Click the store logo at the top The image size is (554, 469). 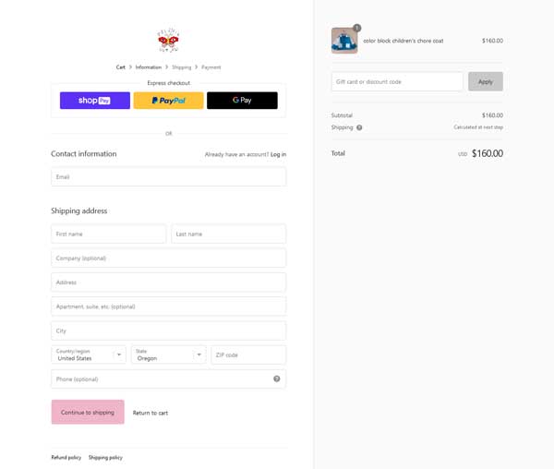(169, 41)
